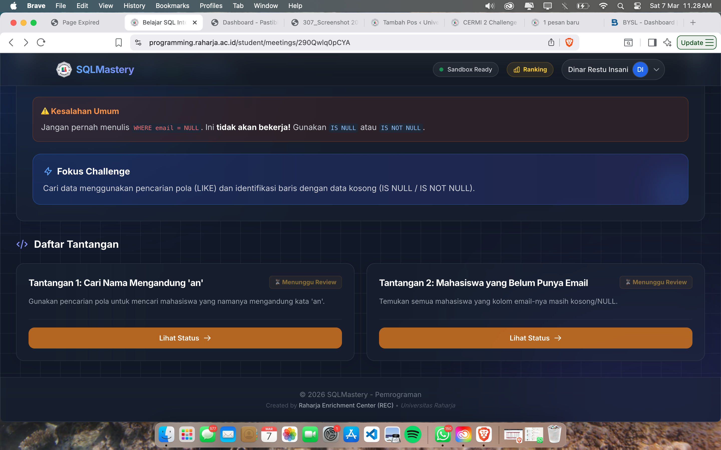Open the Ranking button

pos(530,69)
